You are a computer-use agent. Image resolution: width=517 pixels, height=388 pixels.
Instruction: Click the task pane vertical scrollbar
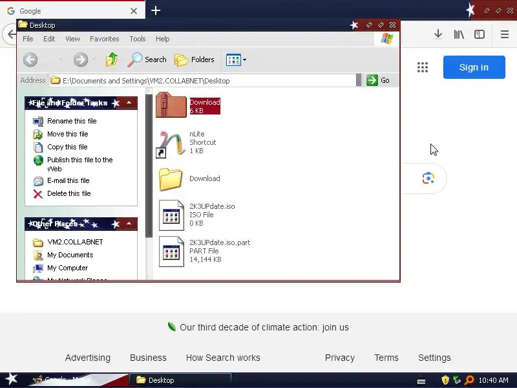(x=149, y=165)
